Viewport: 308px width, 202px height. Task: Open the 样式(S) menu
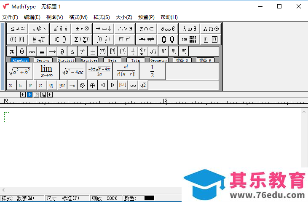pos(102,17)
